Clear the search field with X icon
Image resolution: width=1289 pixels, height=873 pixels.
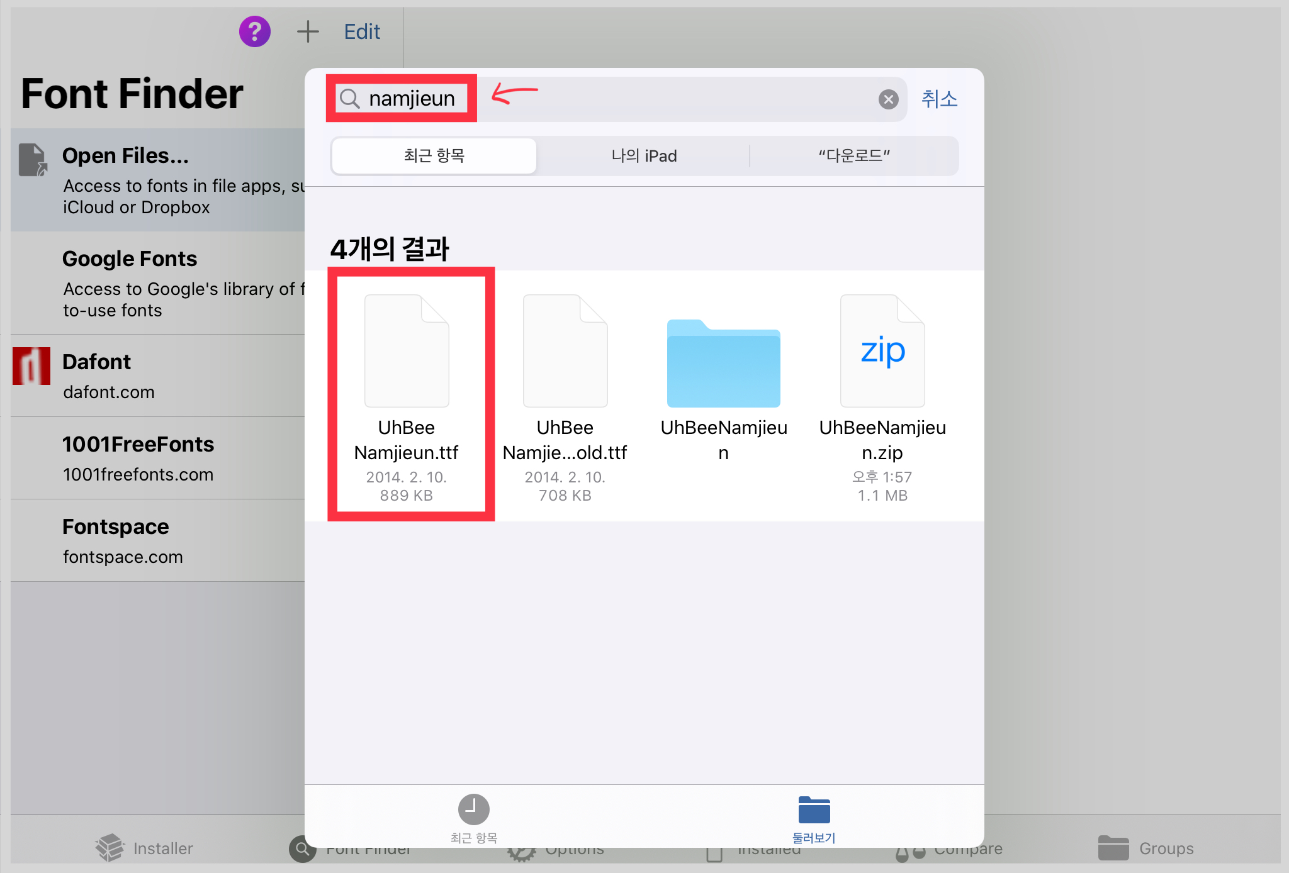point(888,99)
